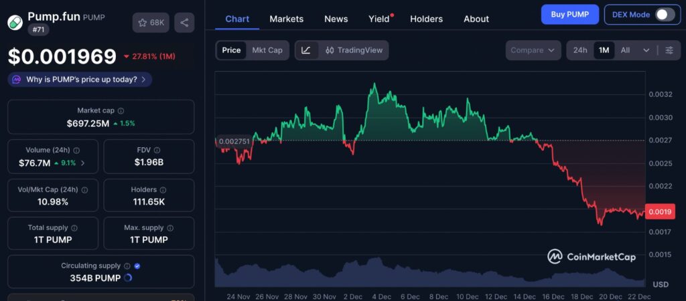
Task: Click the 10.98% Vol/Mkt Cap value
Action: [x=53, y=202]
